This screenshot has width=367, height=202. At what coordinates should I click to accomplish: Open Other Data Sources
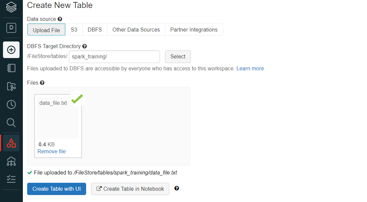(136, 30)
